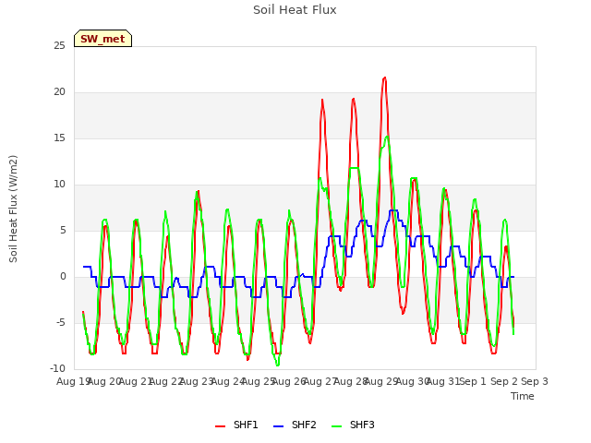Toggle the SHF3 series in the legend
The height and width of the screenshot is (443, 591).
[353, 425]
